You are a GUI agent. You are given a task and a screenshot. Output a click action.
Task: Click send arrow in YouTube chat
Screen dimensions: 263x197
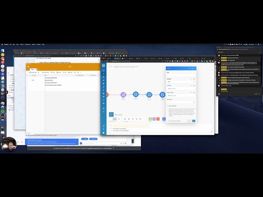point(259,94)
